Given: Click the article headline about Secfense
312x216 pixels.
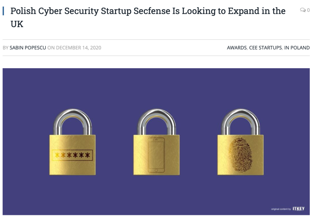Looking at the screenshot, I should 148,17.
